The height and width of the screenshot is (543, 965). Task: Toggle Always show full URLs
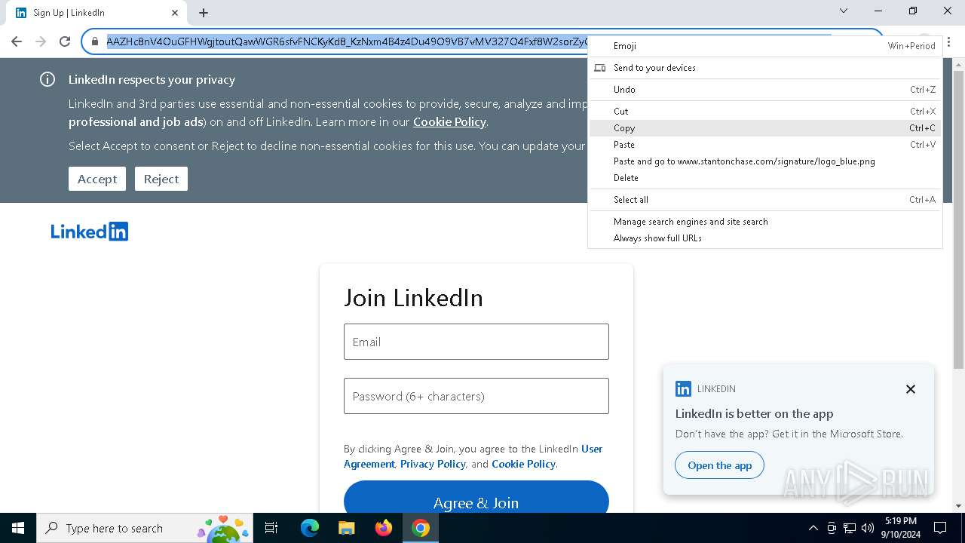click(x=765, y=238)
